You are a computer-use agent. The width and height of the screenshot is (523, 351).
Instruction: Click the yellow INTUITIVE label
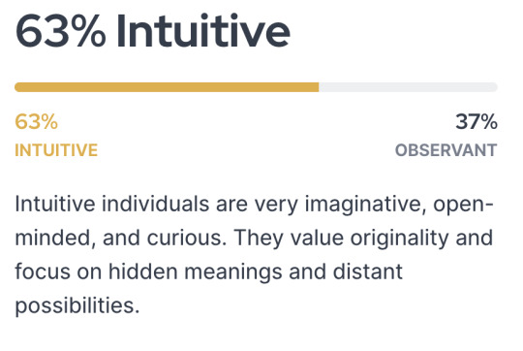56,150
